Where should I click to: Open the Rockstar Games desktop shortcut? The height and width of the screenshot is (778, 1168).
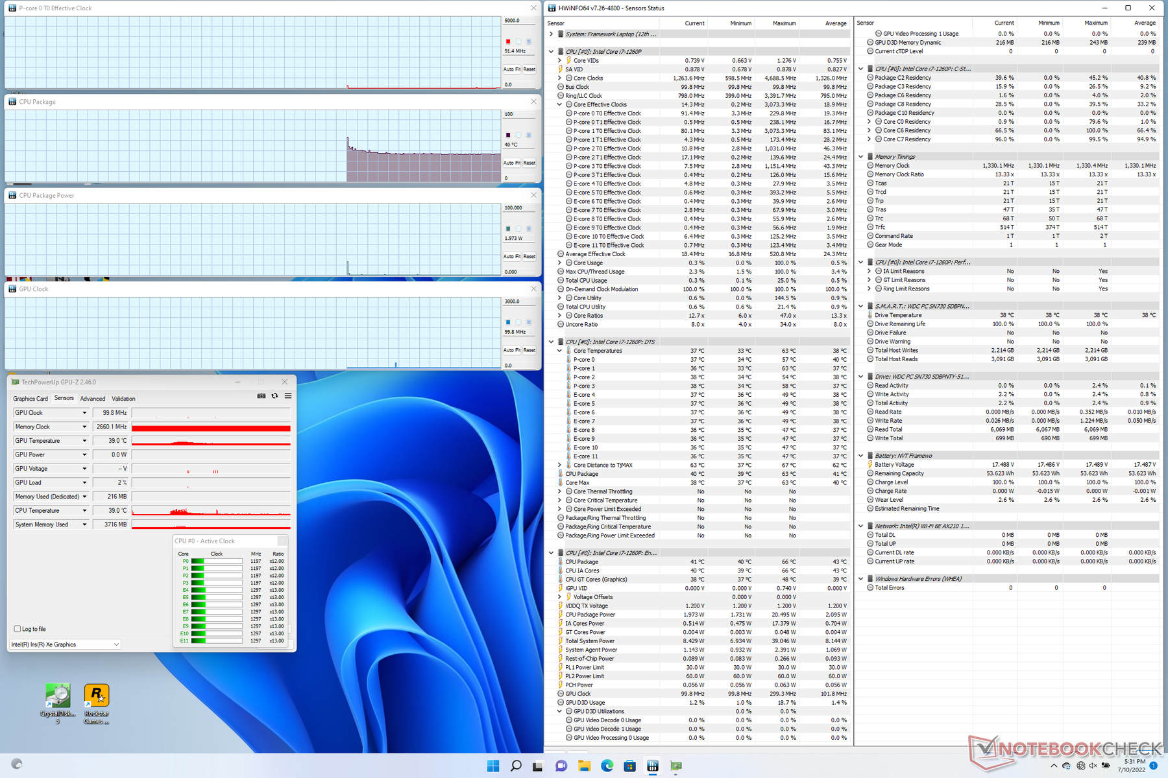[97, 703]
